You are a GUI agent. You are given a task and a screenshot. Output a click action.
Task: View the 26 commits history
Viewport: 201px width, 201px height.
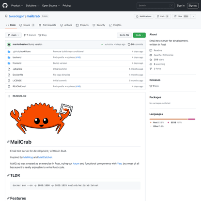[x=135, y=44]
